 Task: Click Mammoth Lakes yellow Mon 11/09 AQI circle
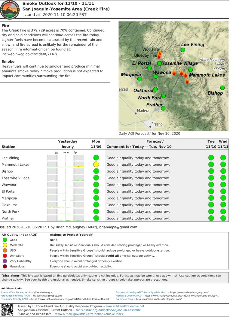[x=96, y=165]
